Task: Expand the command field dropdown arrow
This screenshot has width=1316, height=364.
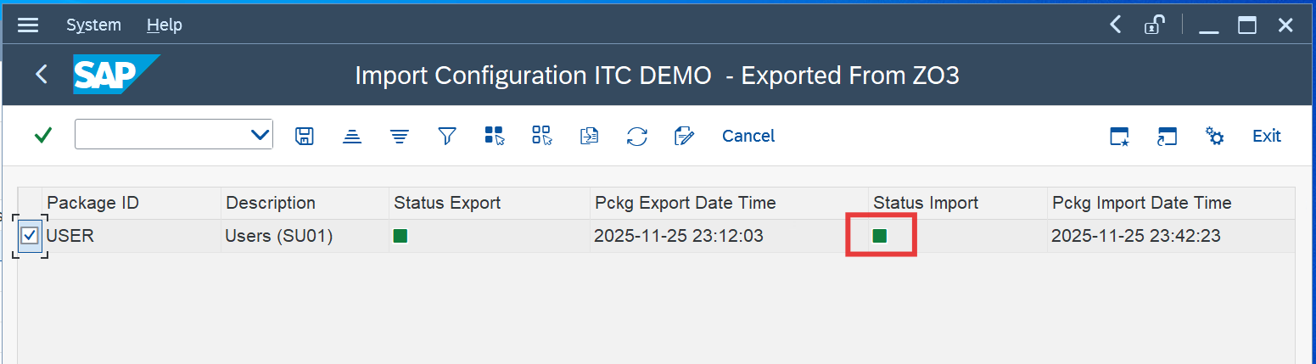Action: click(x=260, y=135)
